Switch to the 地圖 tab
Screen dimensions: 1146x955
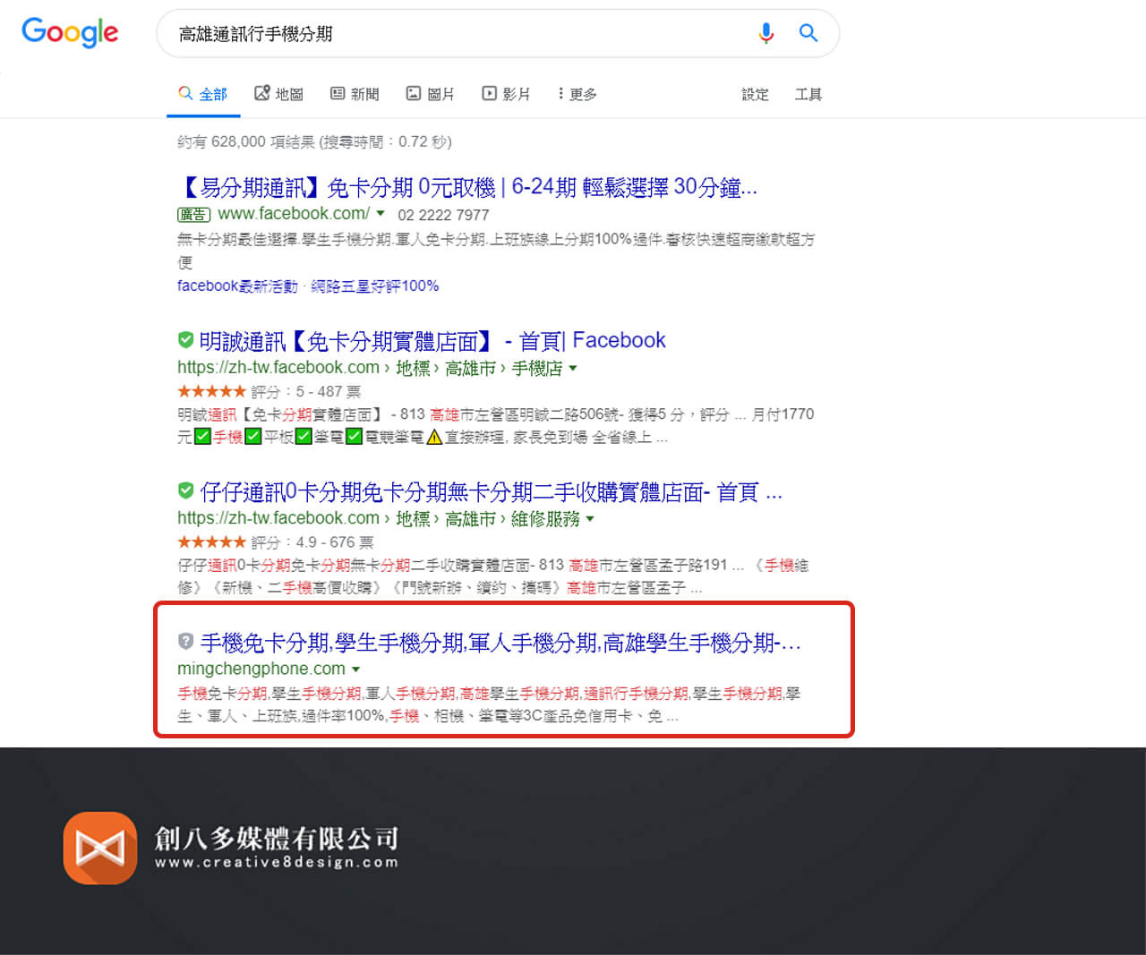[x=278, y=94]
